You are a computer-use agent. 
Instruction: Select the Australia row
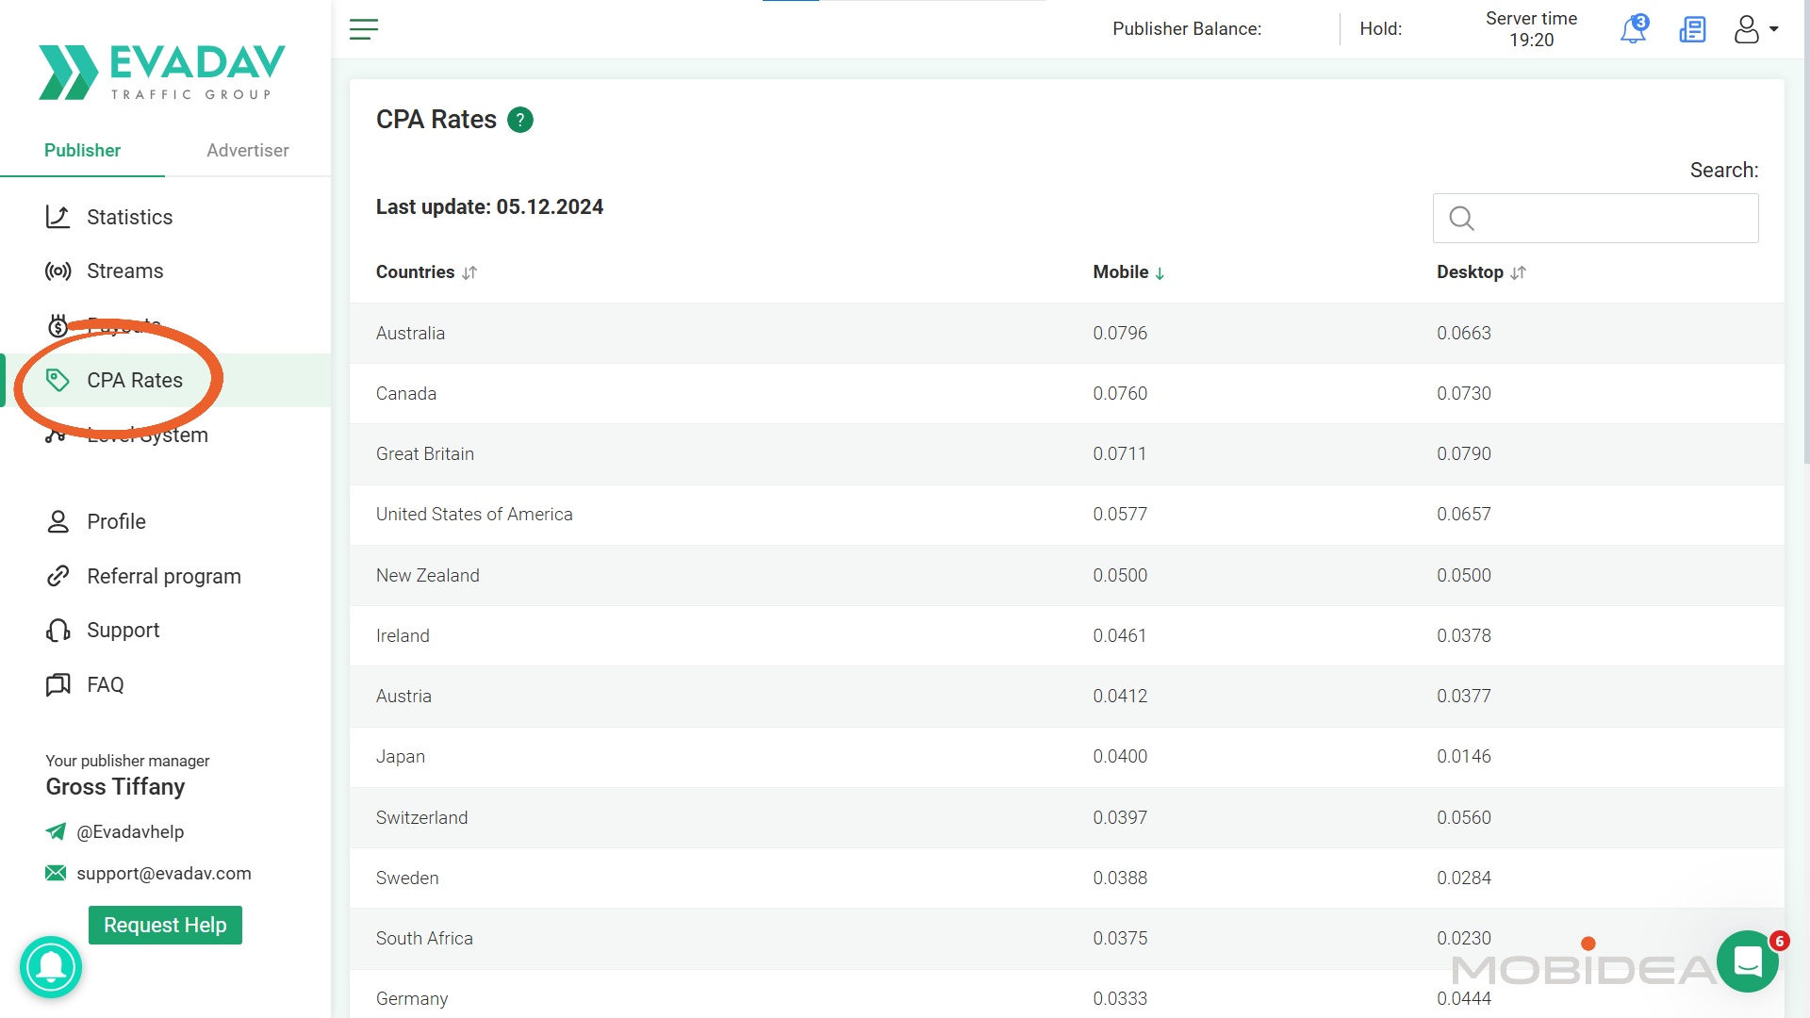(x=1066, y=334)
